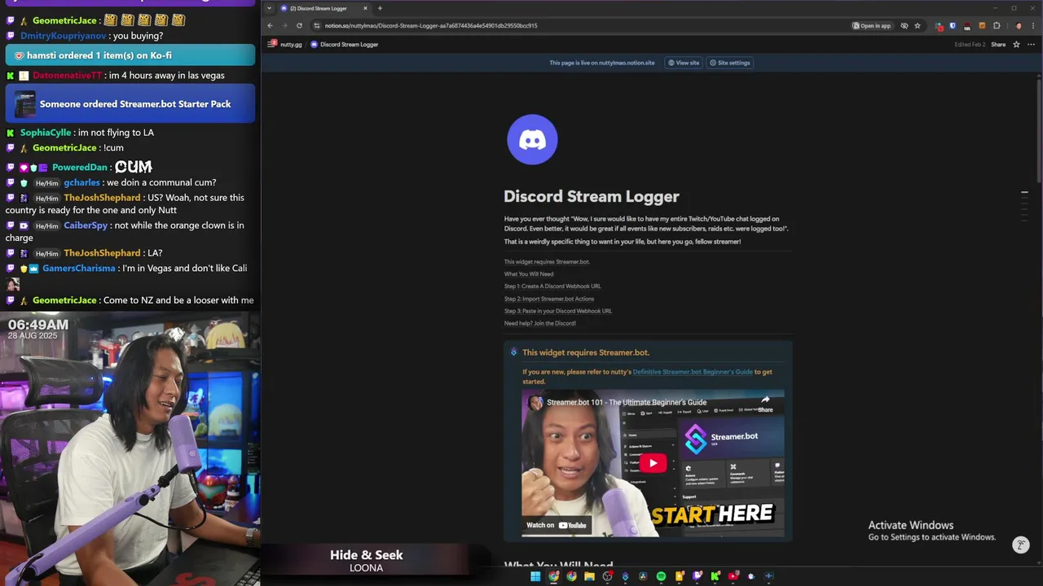Click the Streamer.bot Starter Pack order alert
This screenshot has width=1043, height=586.
click(130, 104)
